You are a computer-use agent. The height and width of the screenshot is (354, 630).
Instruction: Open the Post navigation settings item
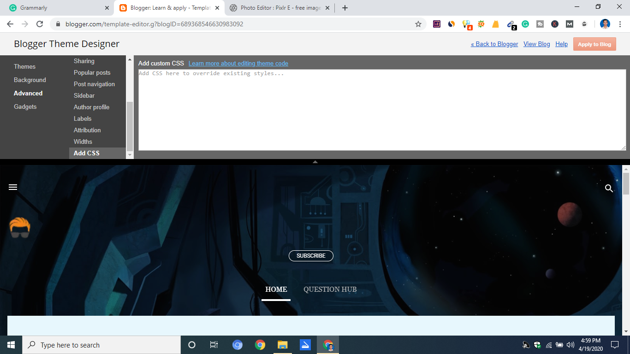[94, 84]
